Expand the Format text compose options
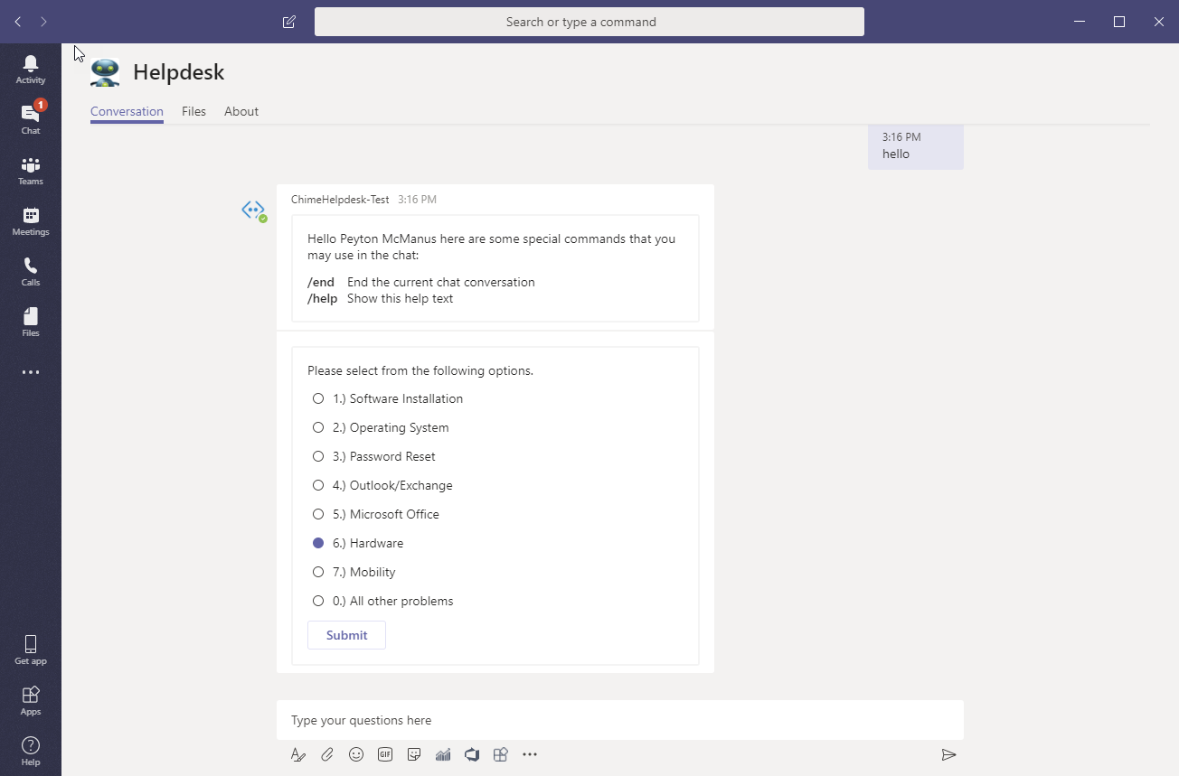The height and width of the screenshot is (776, 1179). (x=298, y=754)
